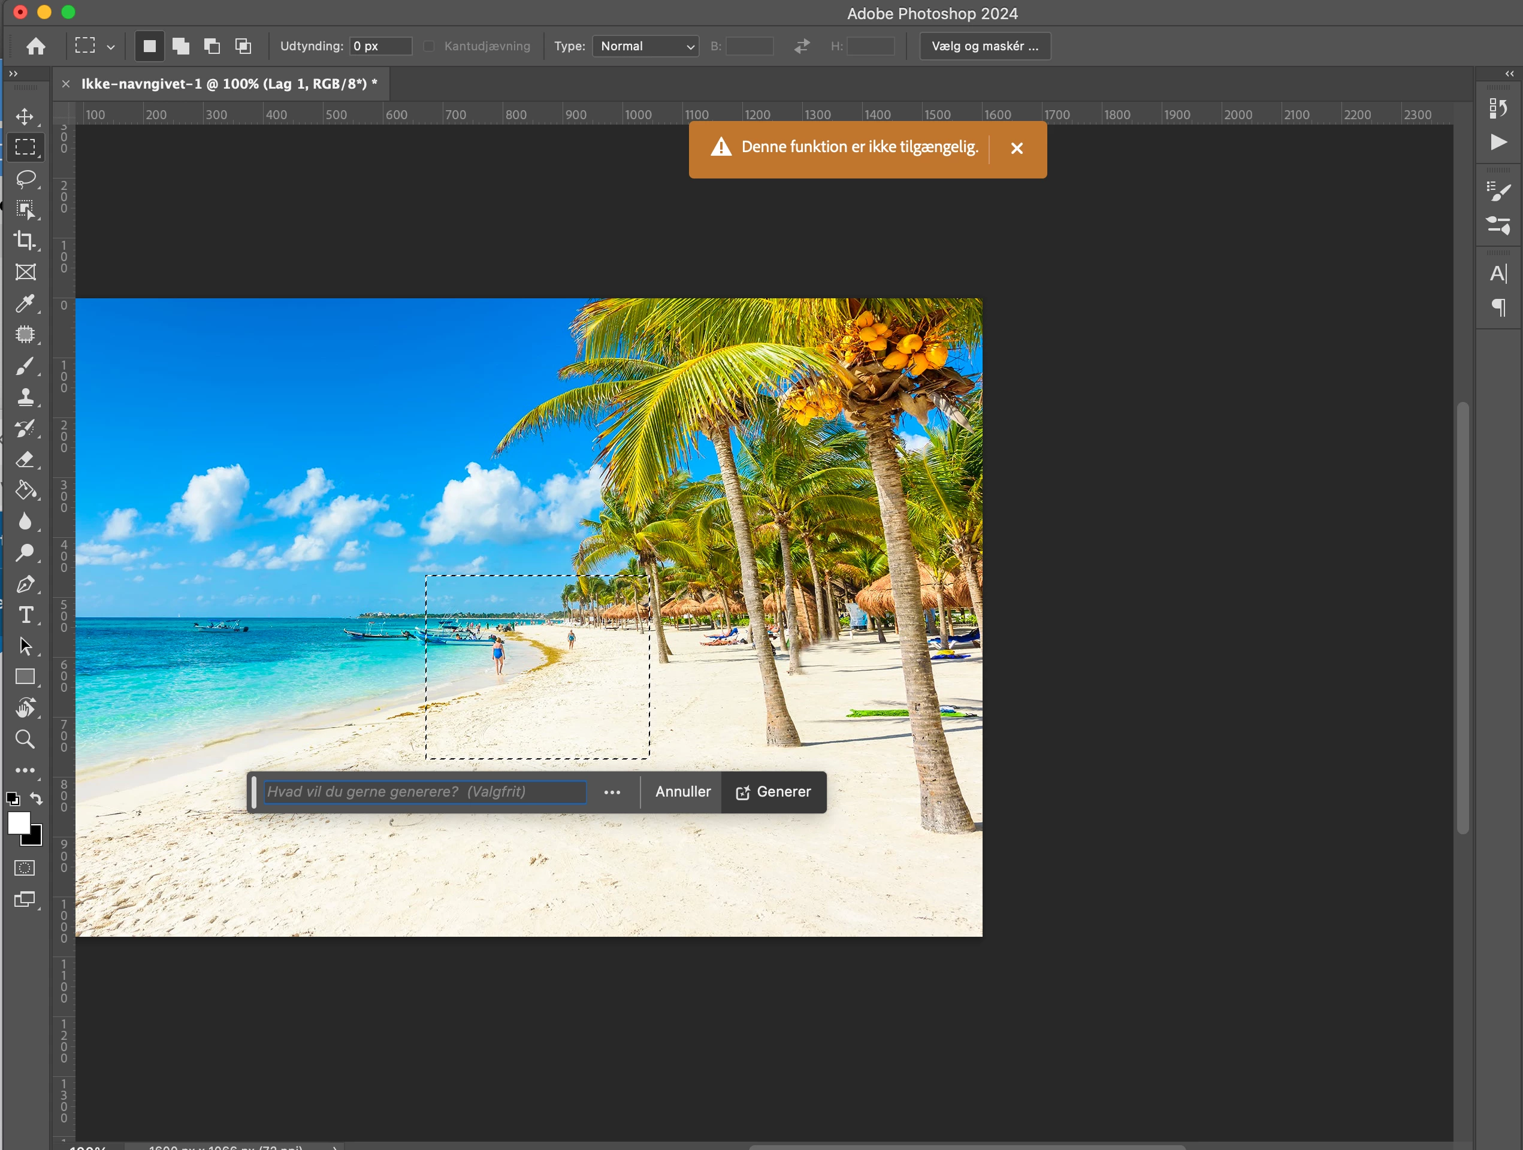Click the Generer button
Viewport: 1523px width, 1150px height.
point(773,792)
